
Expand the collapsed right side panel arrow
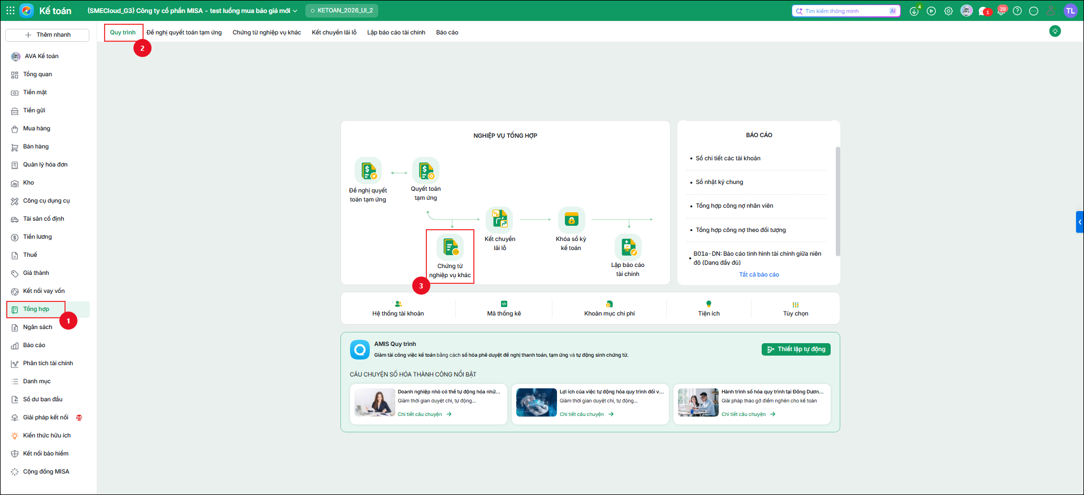click(x=1079, y=222)
